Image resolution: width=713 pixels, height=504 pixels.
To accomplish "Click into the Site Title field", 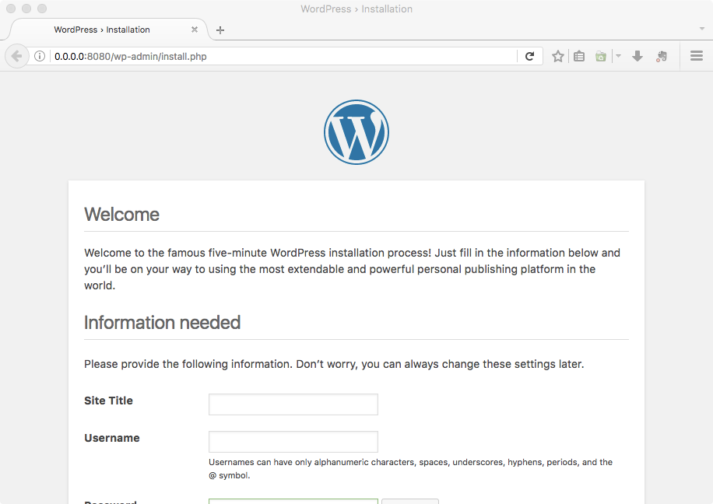I will click(x=293, y=404).
